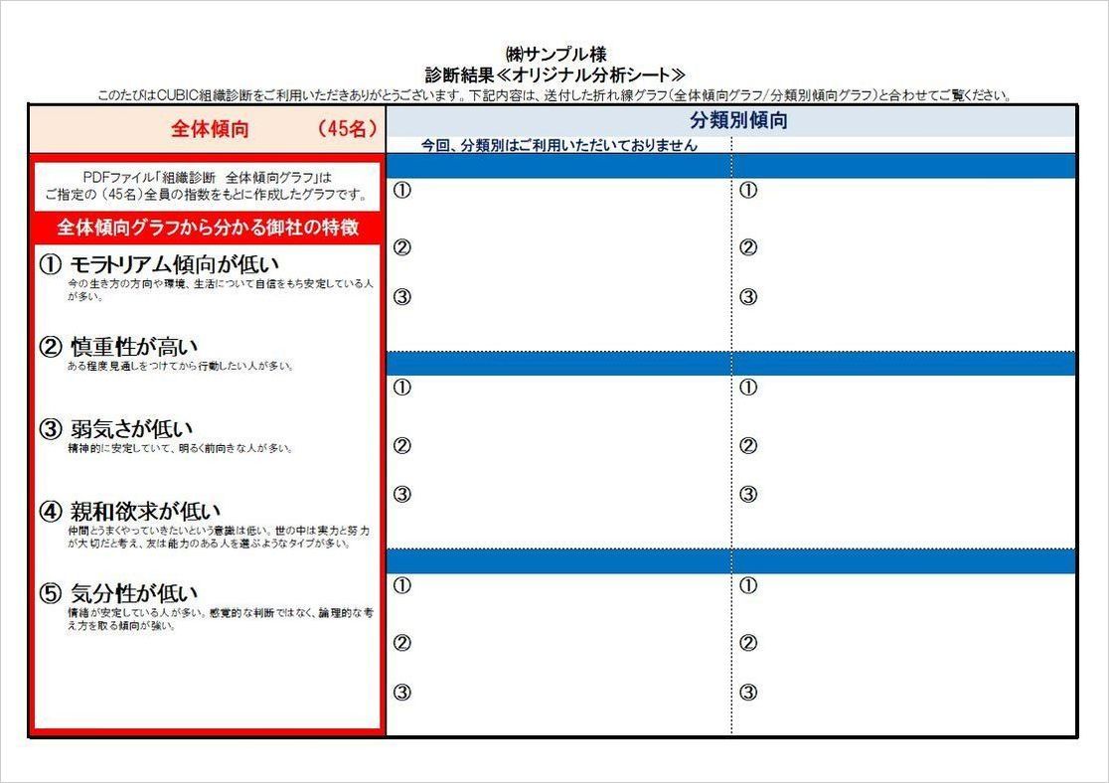Click the text 精神的に安定していて、明るく前向きな人が多い
1109x783 pixels.
click(180, 448)
